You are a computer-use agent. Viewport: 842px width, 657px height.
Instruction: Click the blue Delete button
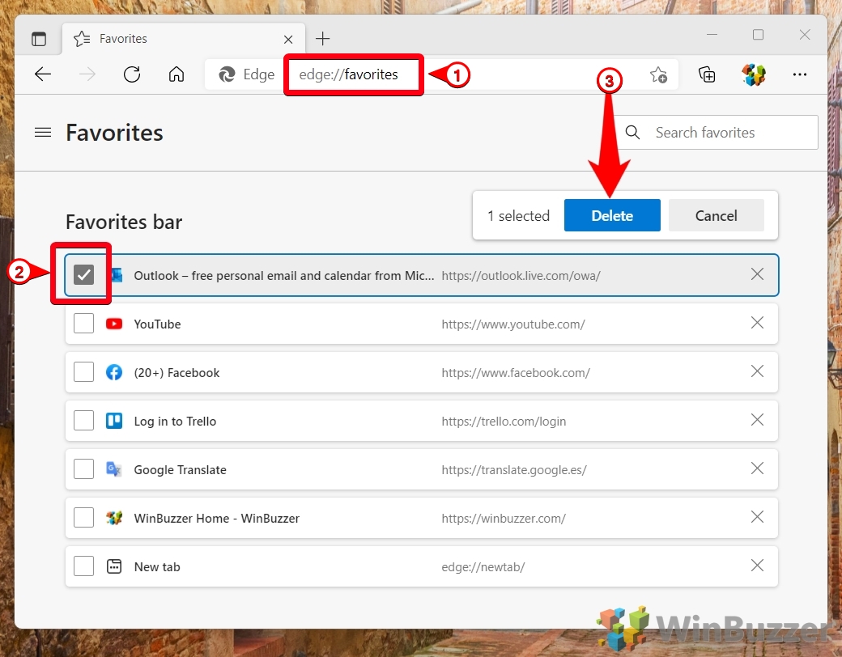click(612, 215)
